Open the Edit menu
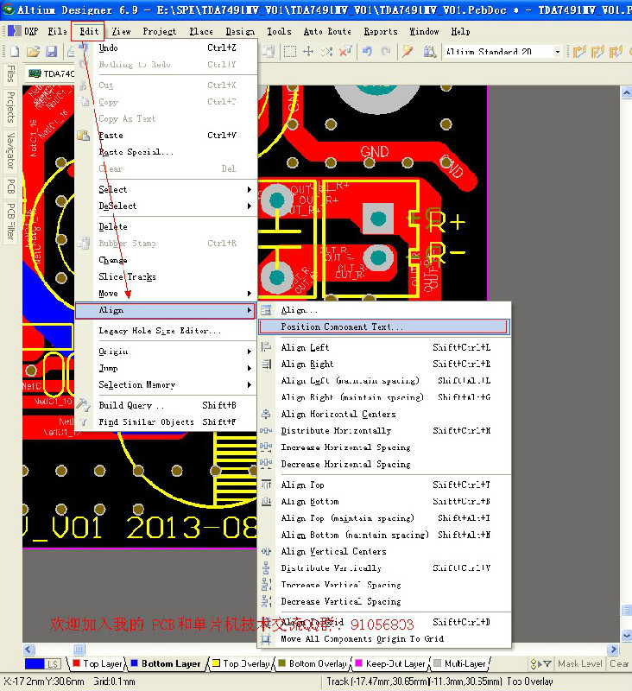 [89, 31]
